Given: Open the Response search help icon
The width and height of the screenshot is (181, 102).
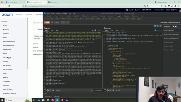Looking at the screenshot, I should pos(105,90).
